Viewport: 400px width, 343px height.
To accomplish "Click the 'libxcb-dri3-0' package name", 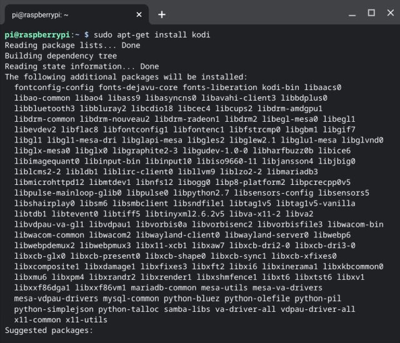I will click(325, 246).
